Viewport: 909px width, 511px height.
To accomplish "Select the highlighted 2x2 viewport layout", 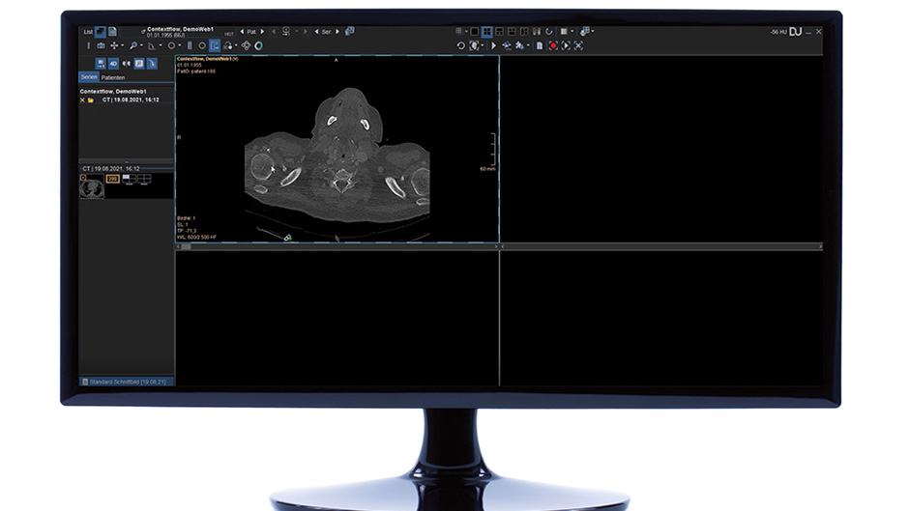I will [487, 32].
